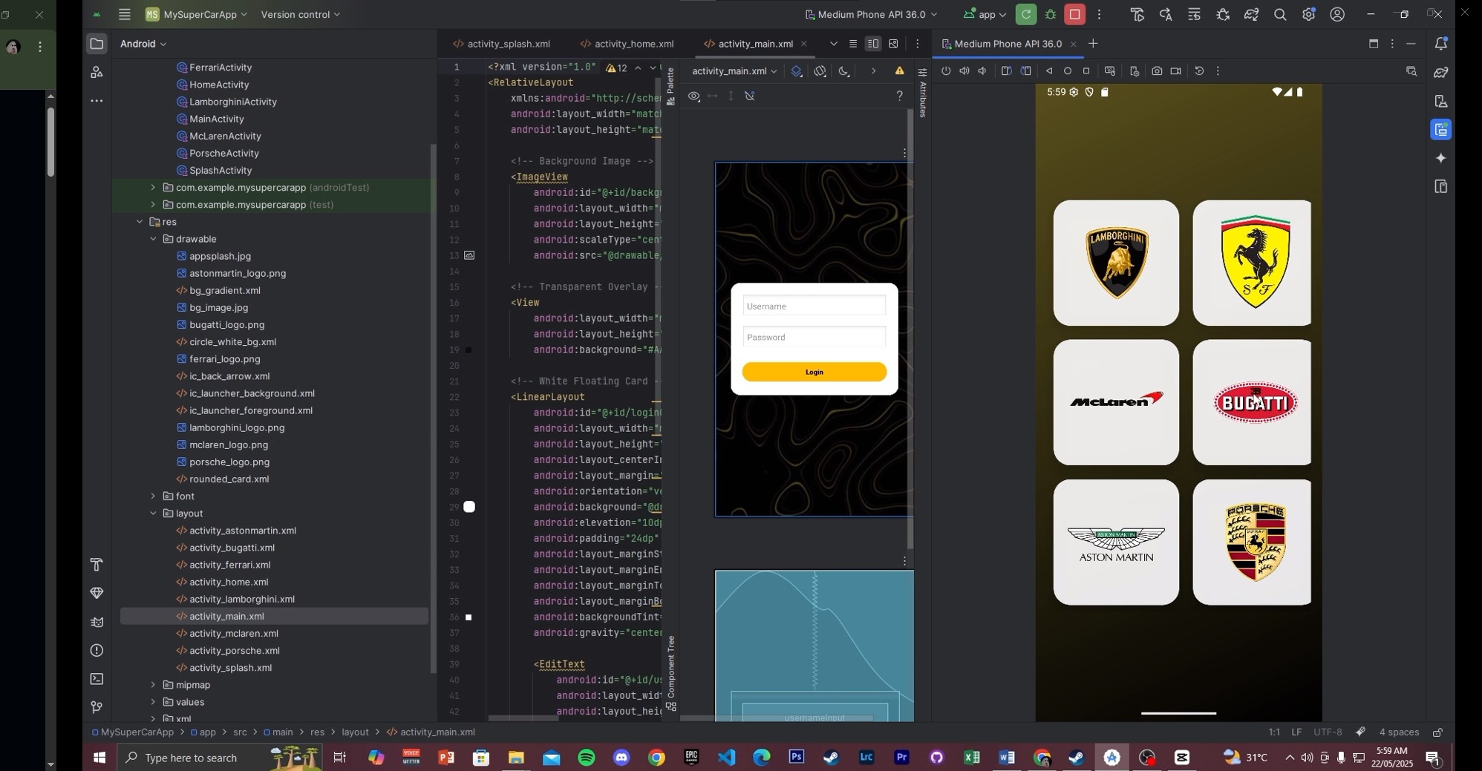
Task: Open the MySuperCarApp project dropdown
Action: 197,14
